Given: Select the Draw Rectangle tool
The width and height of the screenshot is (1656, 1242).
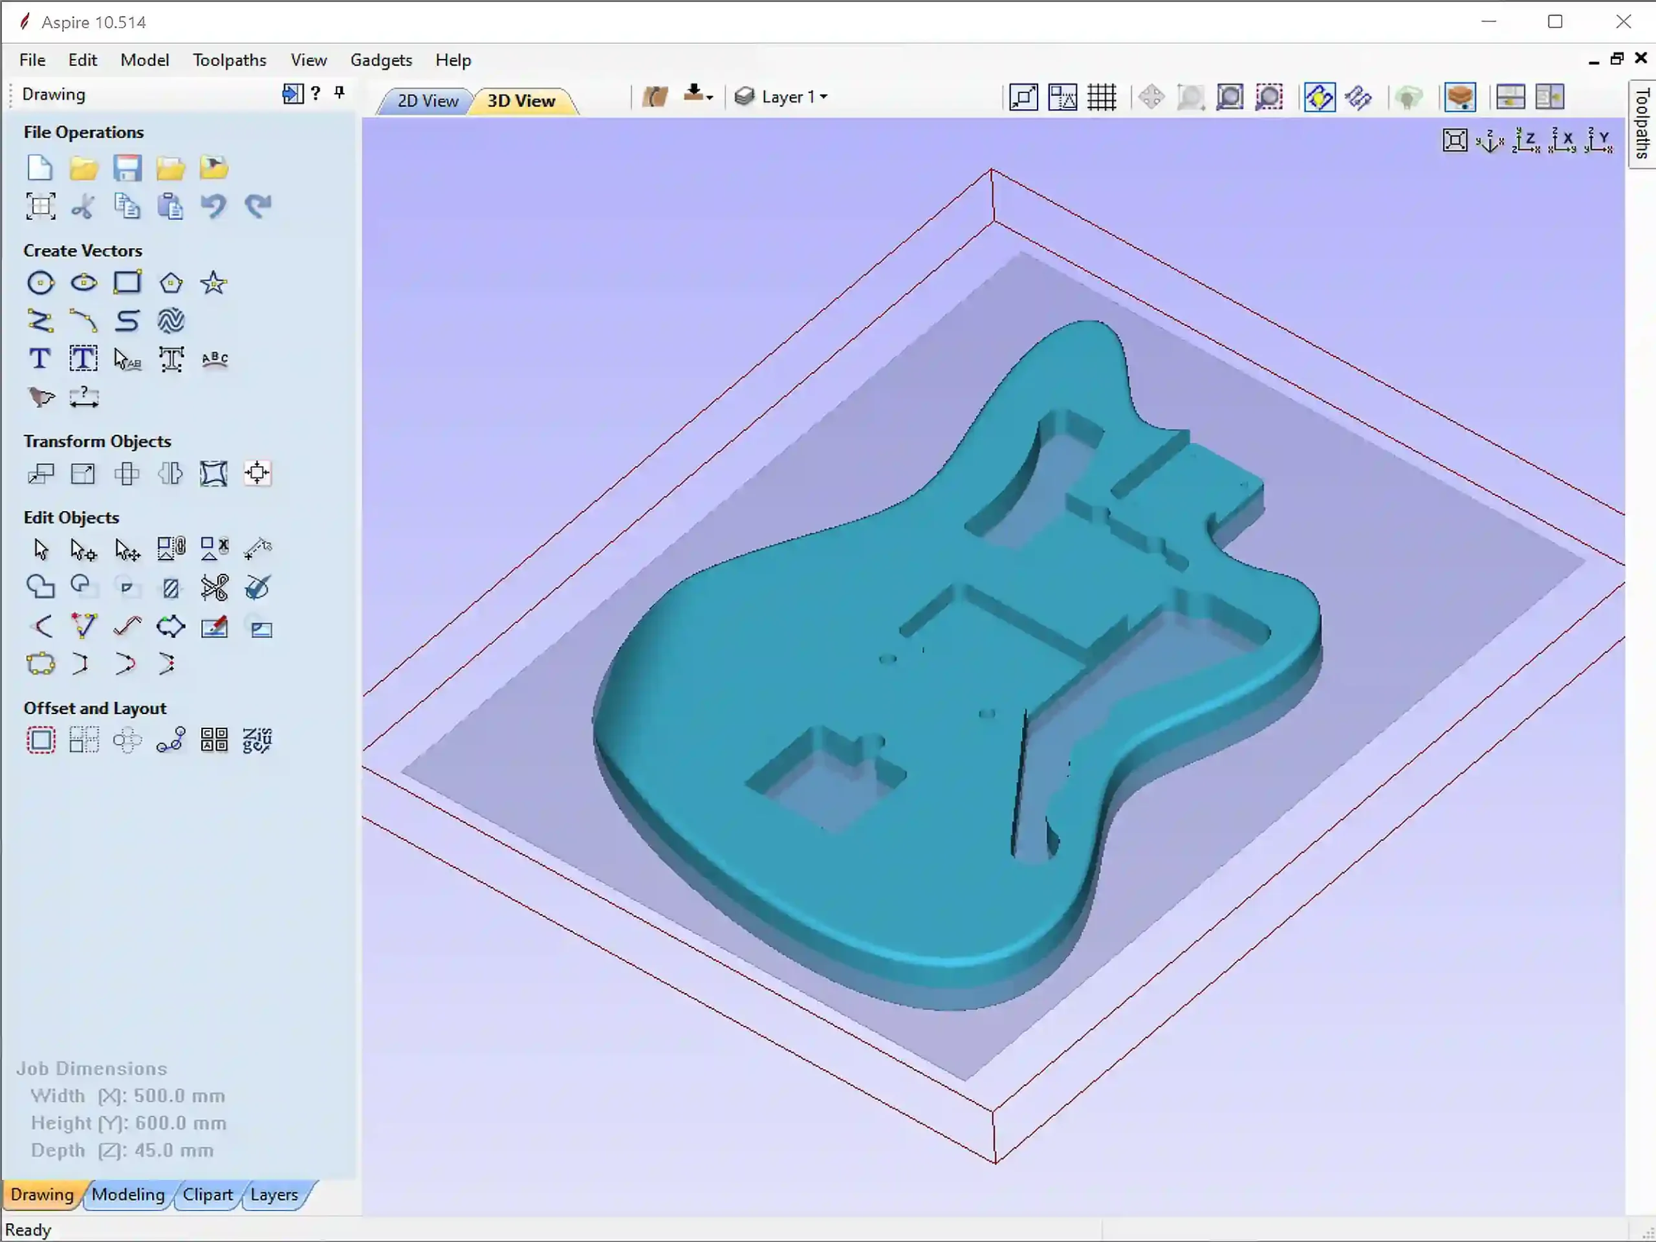Looking at the screenshot, I should pos(127,283).
